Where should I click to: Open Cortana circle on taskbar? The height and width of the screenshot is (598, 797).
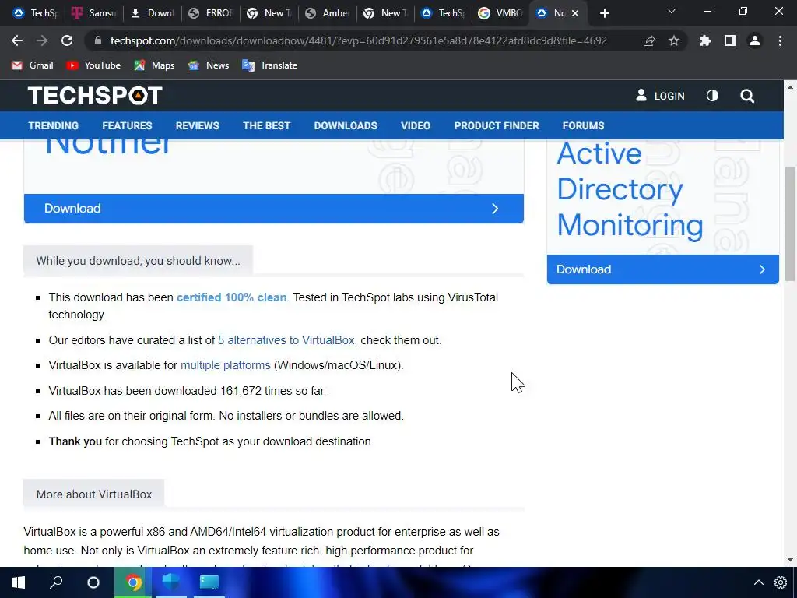tap(93, 582)
